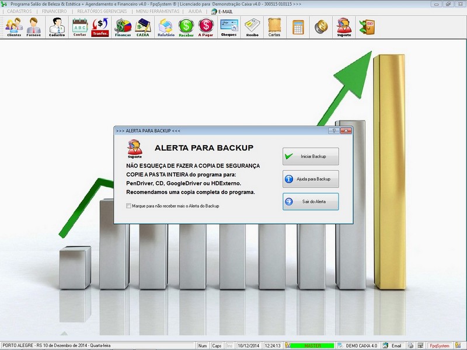Open the AJUDA menu

(x=195, y=11)
